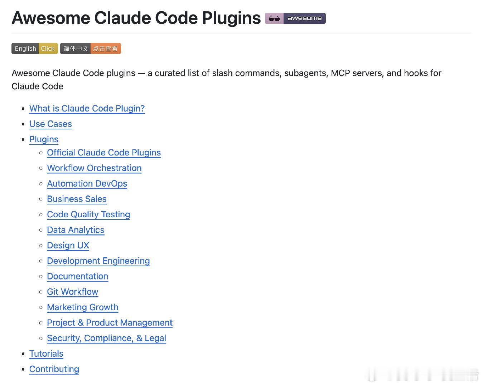
Task: Click the 简体中文 点击查看 badge
Action: pyautogui.click(x=90, y=49)
